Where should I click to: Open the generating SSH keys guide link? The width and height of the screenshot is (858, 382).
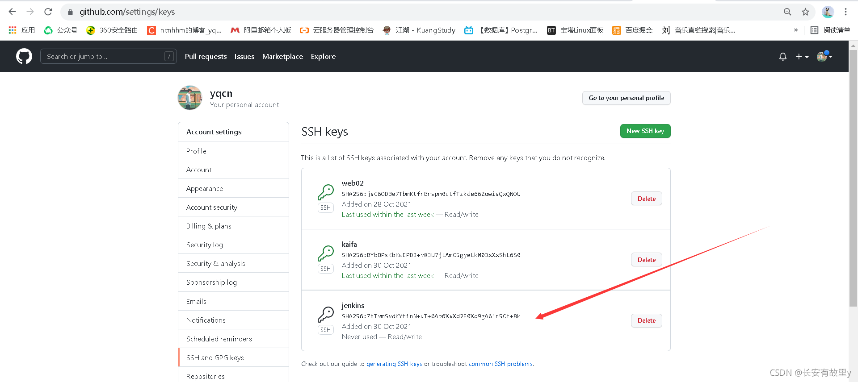coord(394,364)
